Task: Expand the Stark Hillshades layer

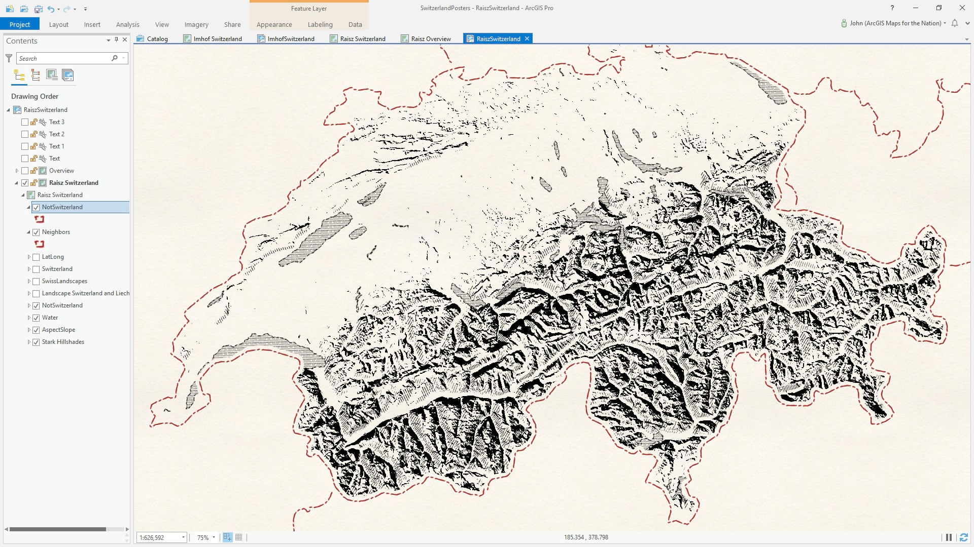Action: pos(29,342)
